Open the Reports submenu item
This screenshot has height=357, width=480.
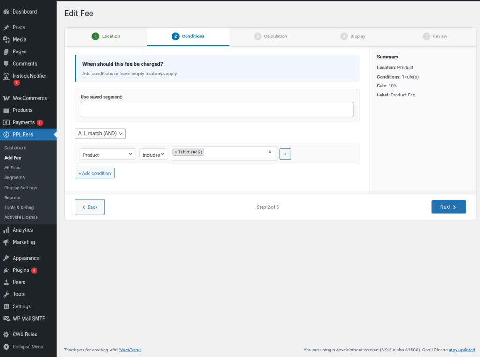[x=12, y=198]
